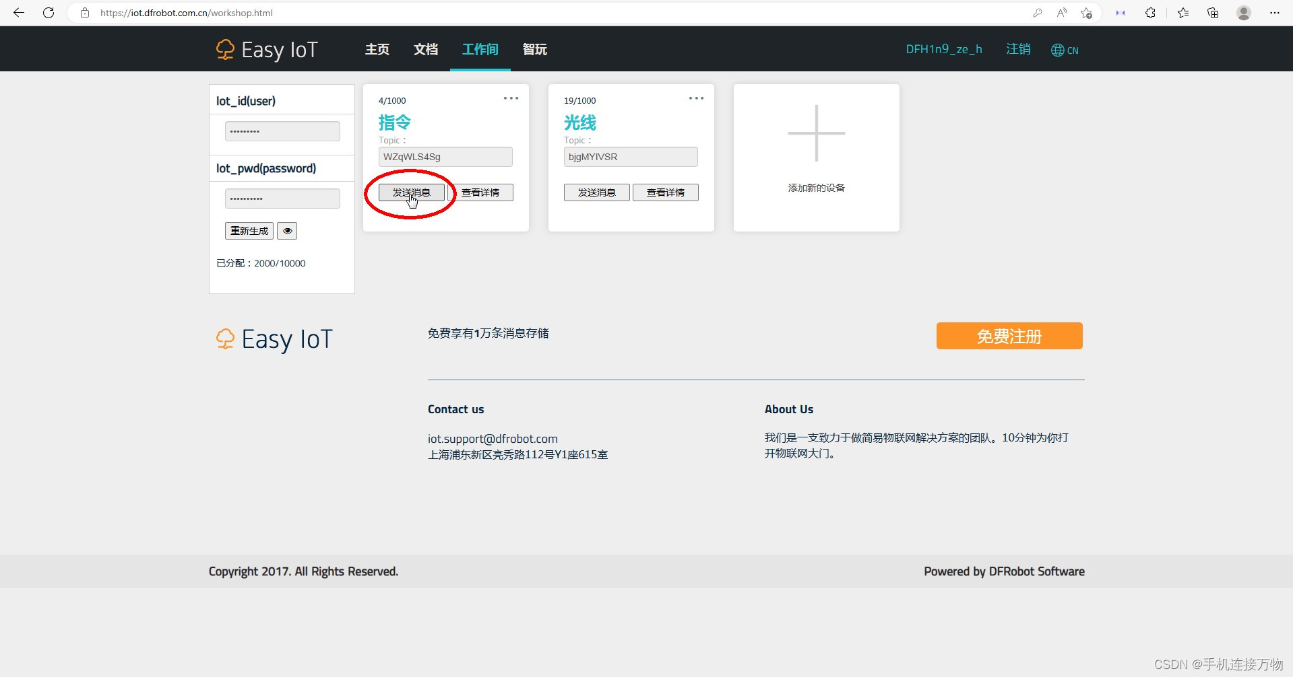1293x677 pixels.
Task: Open Read aloud option
Action: pos(1062,13)
